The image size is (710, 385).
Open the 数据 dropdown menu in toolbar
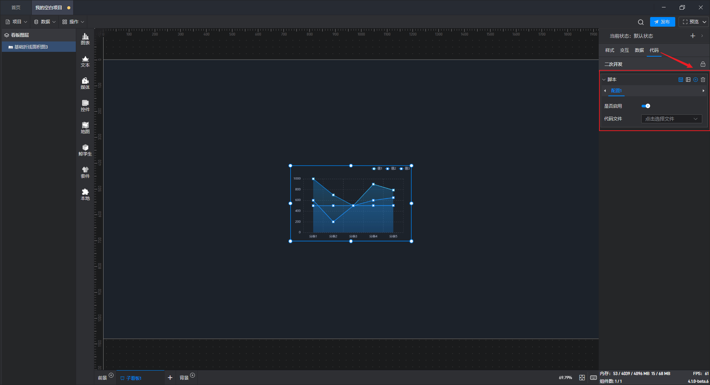45,22
